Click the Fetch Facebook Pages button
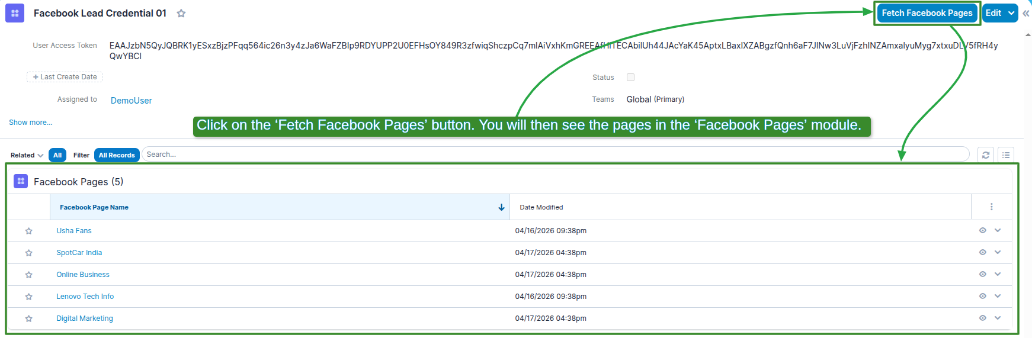Image resolution: width=1032 pixels, height=338 pixels. 927,13
